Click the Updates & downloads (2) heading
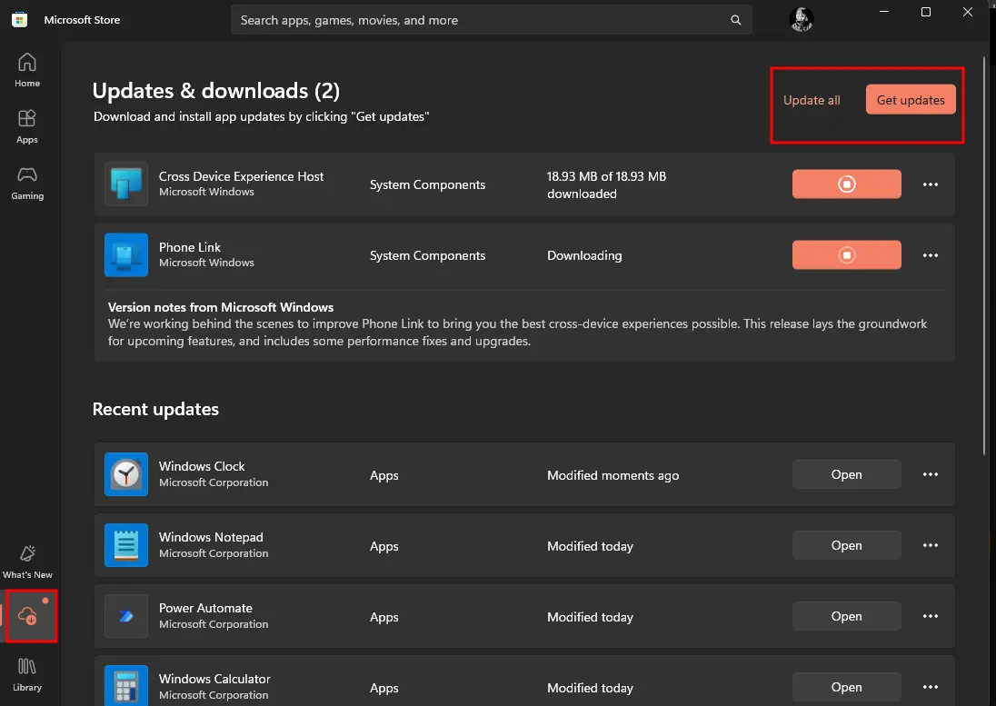This screenshot has width=996, height=706. click(x=216, y=91)
